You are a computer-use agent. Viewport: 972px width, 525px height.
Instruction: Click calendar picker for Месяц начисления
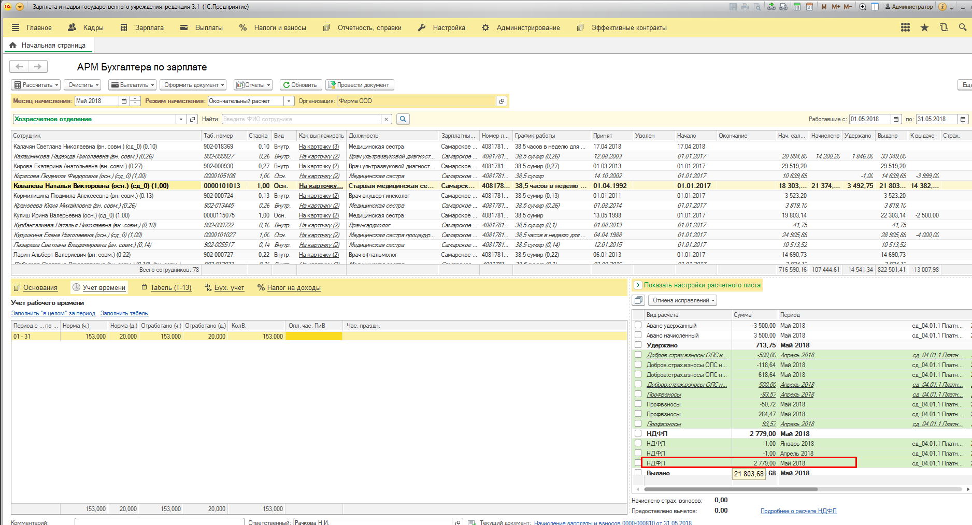tap(124, 101)
